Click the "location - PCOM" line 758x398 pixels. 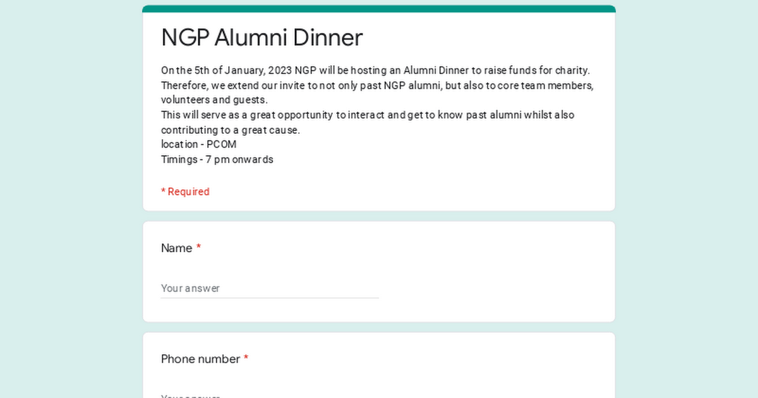(198, 144)
